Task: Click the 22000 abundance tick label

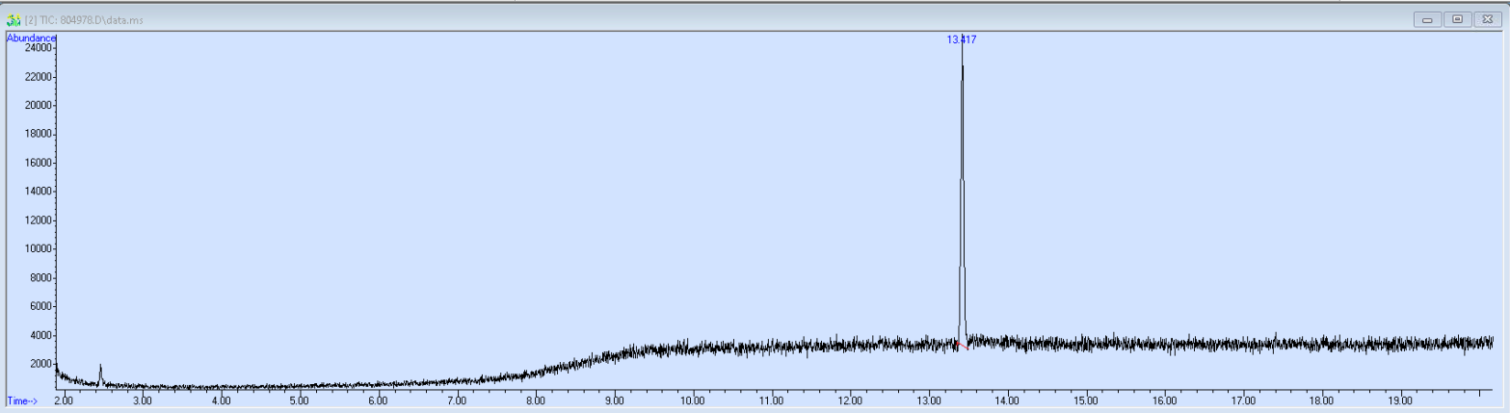Action: (x=38, y=76)
